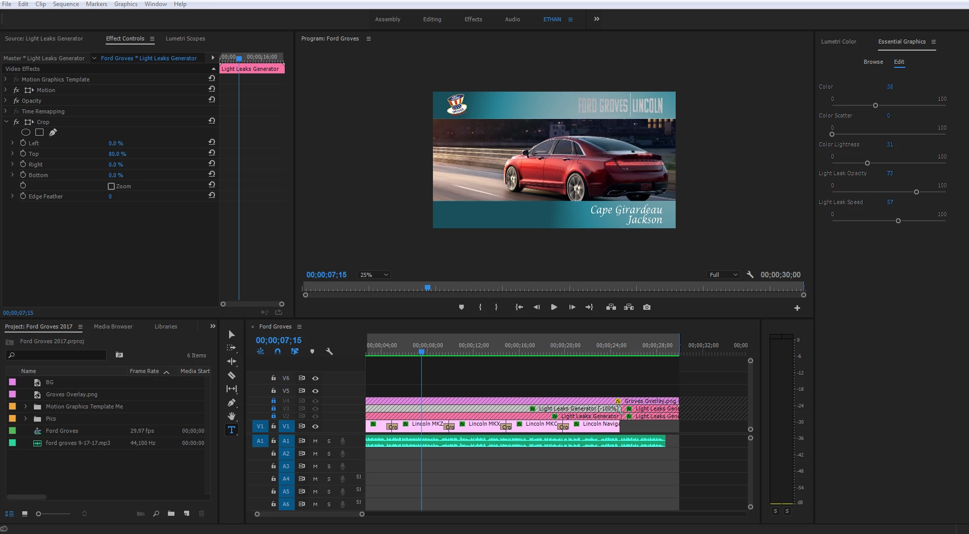Viewport: 969px width, 534px height.
Task: Switch Project panel to icon view
Action: click(25, 514)
